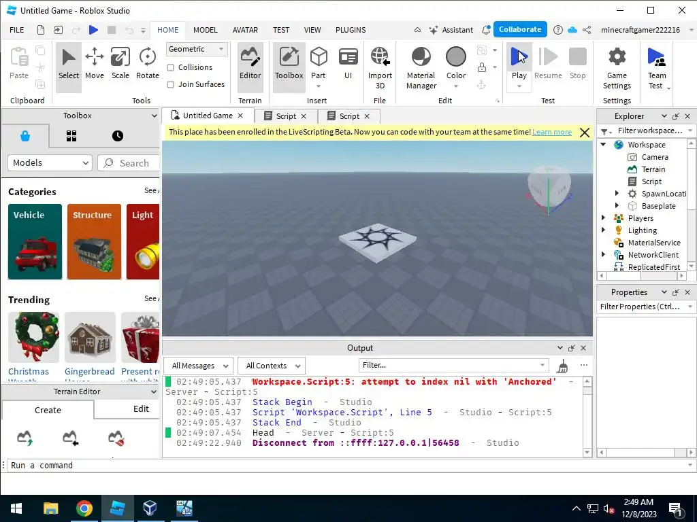Choose the Rotate tool

pos(147,63)
